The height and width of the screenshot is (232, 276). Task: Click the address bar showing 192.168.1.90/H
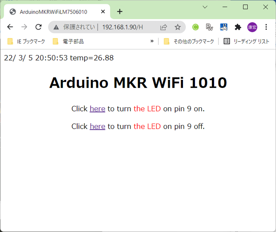tap(122, 27)
